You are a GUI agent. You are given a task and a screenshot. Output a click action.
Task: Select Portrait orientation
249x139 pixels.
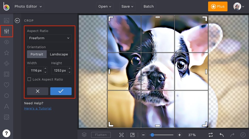[37, 54]
